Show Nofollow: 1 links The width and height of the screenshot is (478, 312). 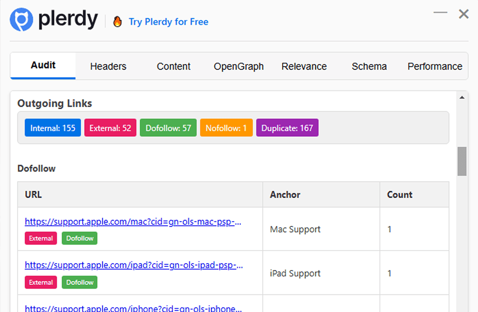coord(226,128)
